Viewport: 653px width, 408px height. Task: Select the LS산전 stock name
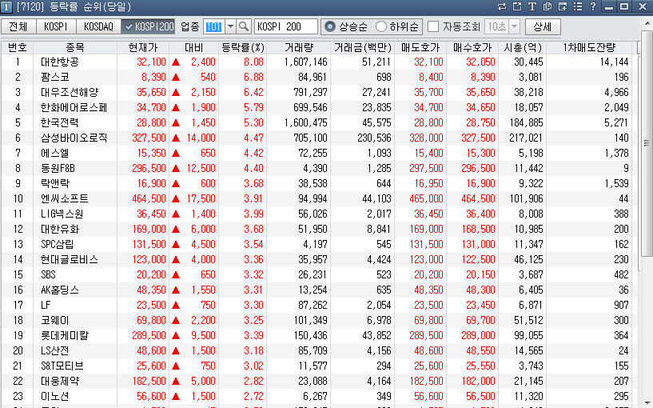pyautogui.click(x=54, y=351)
